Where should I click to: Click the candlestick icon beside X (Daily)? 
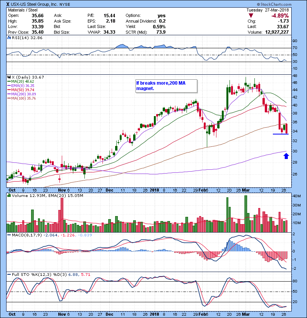(x=9, y=77)
